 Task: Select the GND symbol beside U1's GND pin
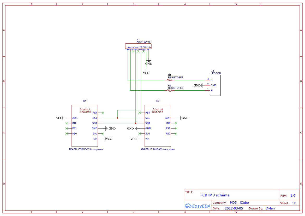tap(109, 128)
